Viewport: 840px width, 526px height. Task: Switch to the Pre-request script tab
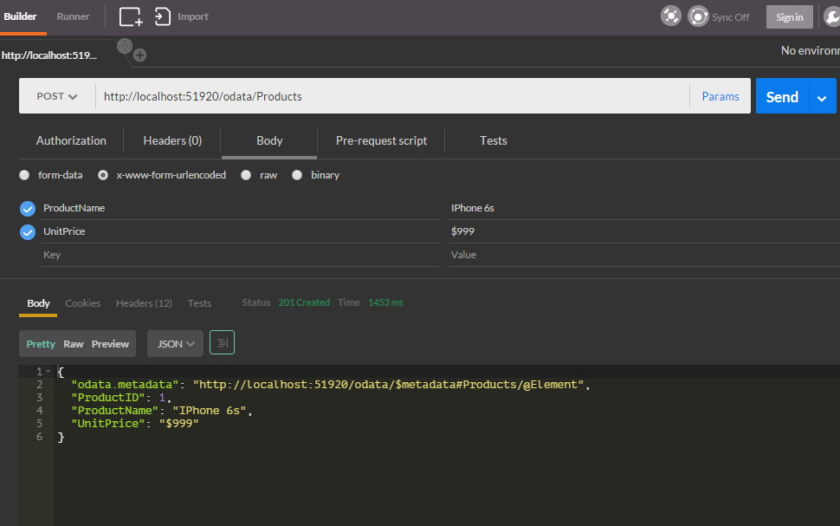tap(381, 140)
